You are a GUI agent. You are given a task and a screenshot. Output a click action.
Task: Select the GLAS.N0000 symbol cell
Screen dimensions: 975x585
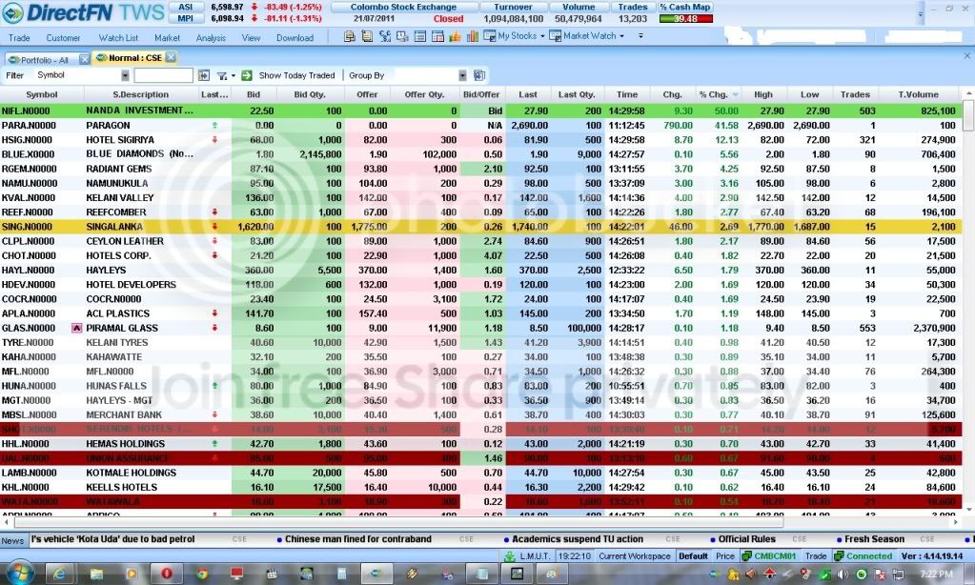point(42,329)
